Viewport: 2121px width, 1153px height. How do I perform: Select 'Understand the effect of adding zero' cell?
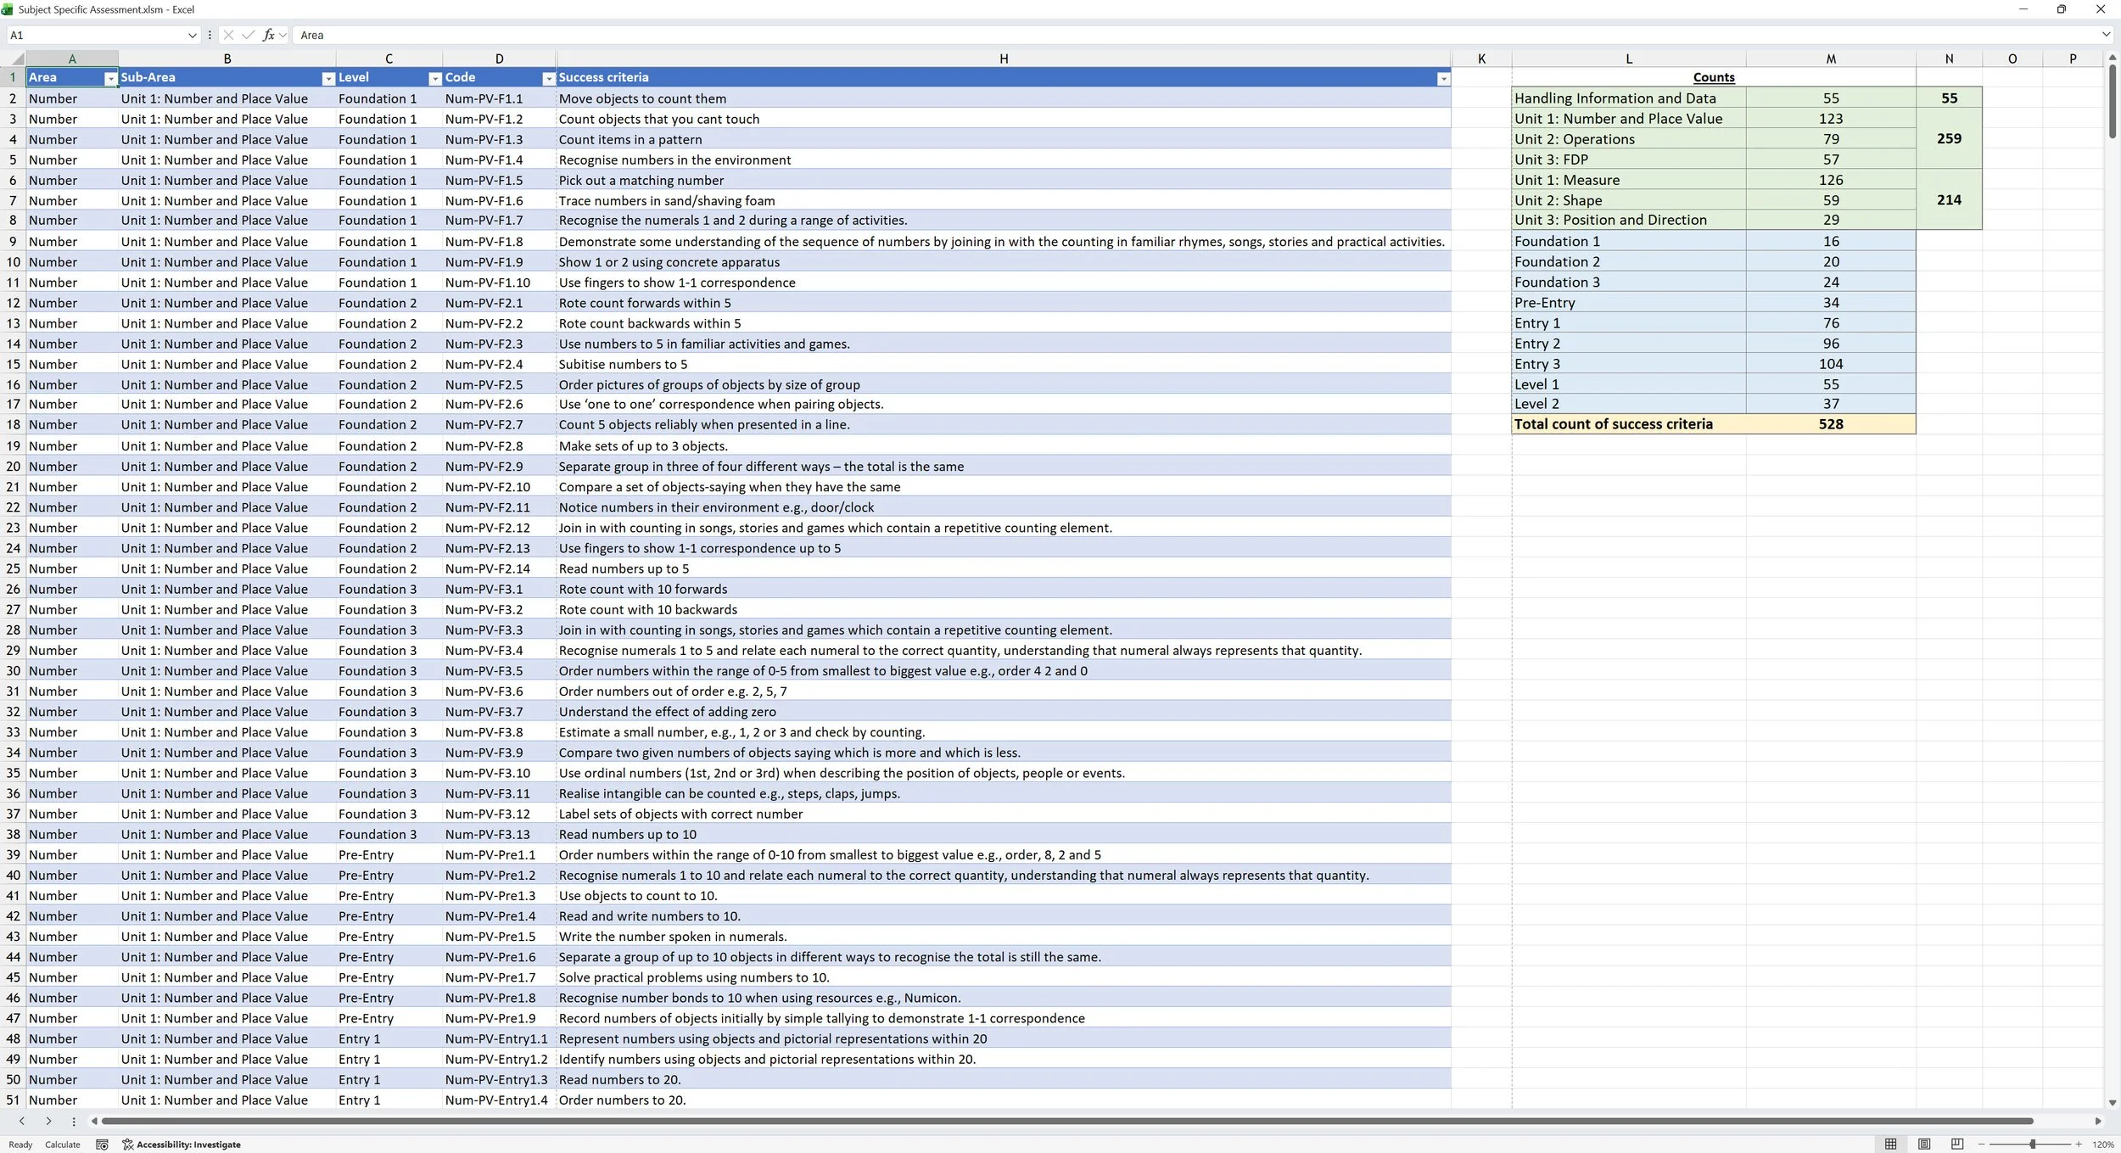point(1004,712)
